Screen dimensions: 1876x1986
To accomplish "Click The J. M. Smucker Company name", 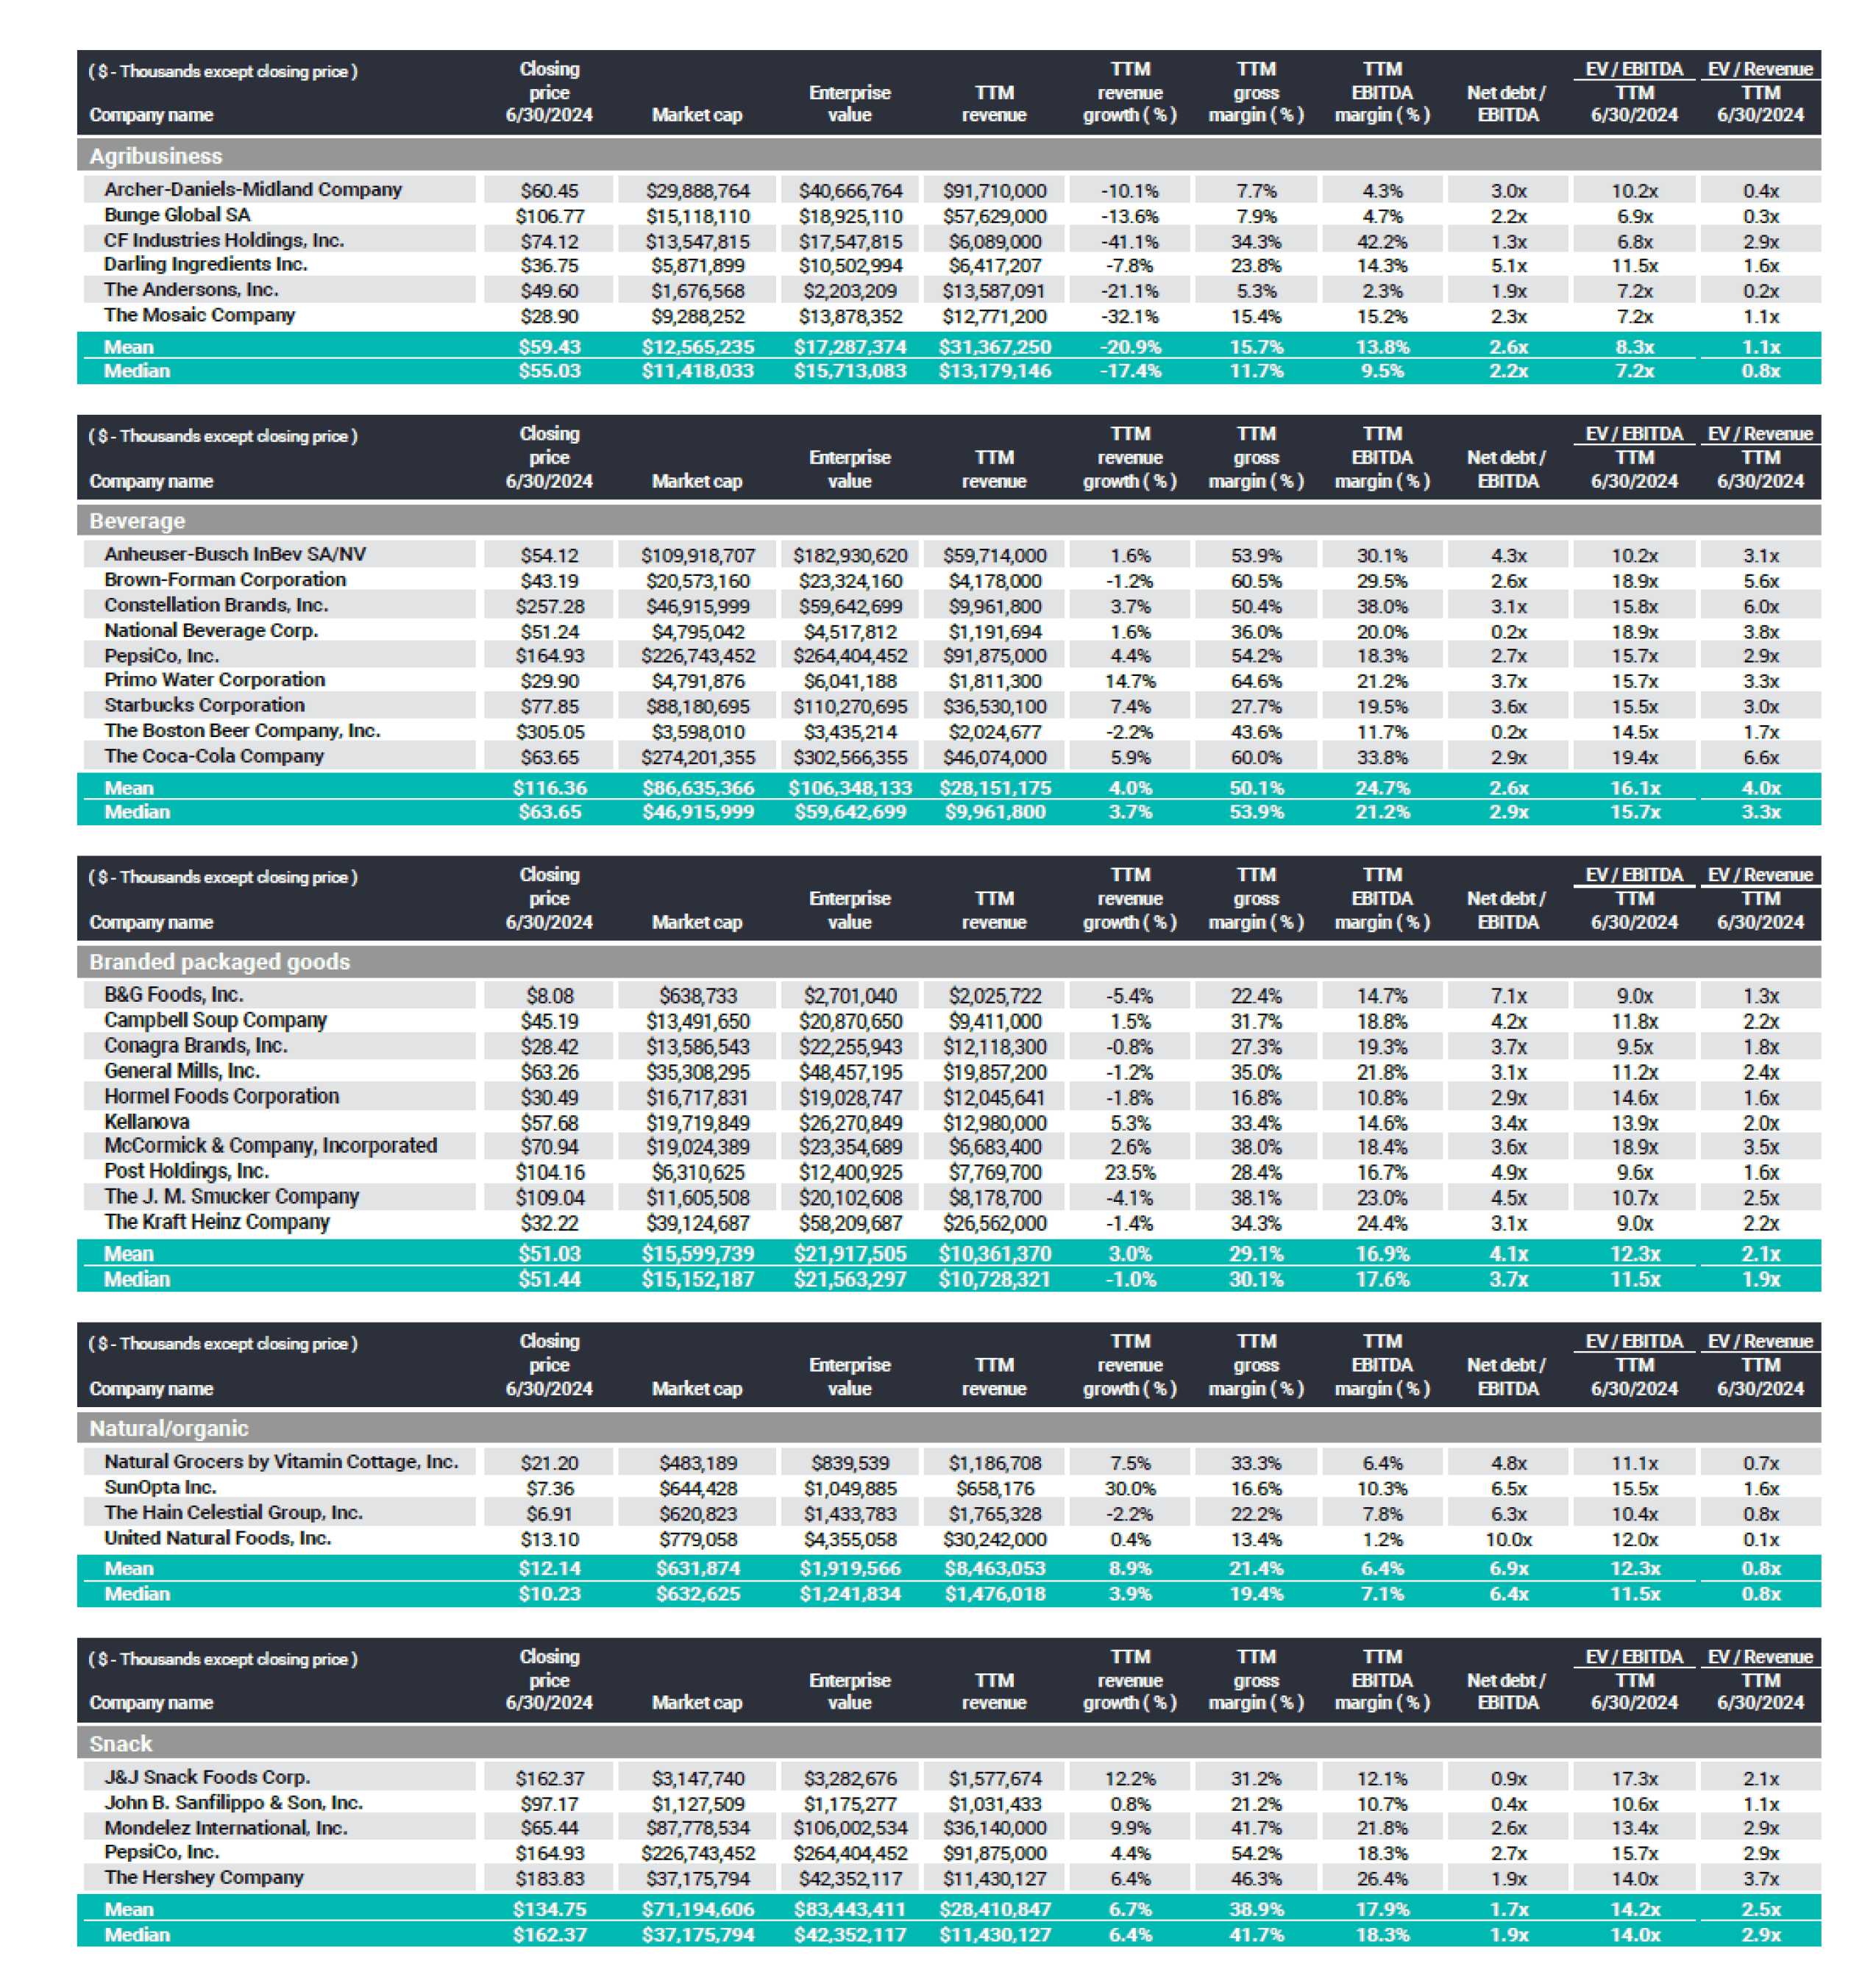I will pos(231,1197).
